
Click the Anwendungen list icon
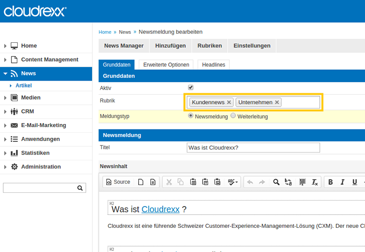(x=14, y=139)
